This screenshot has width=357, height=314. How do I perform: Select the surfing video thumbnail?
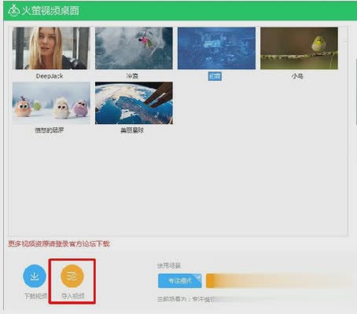coord(134,48)
